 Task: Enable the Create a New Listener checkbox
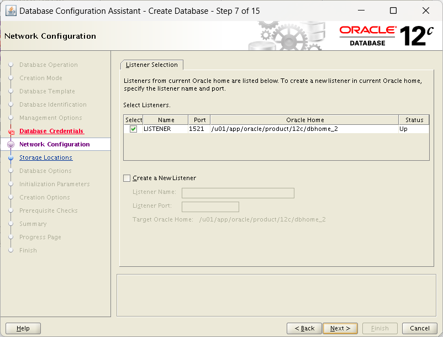coord(127,178)
